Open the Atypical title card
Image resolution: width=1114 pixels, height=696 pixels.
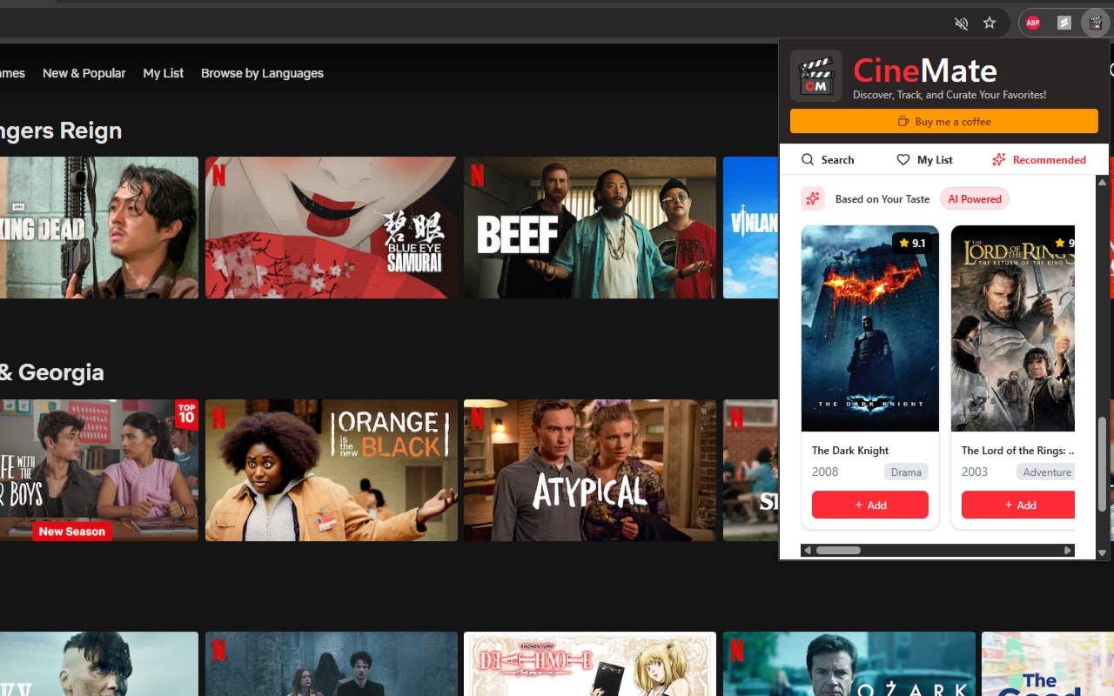point(590,470)
